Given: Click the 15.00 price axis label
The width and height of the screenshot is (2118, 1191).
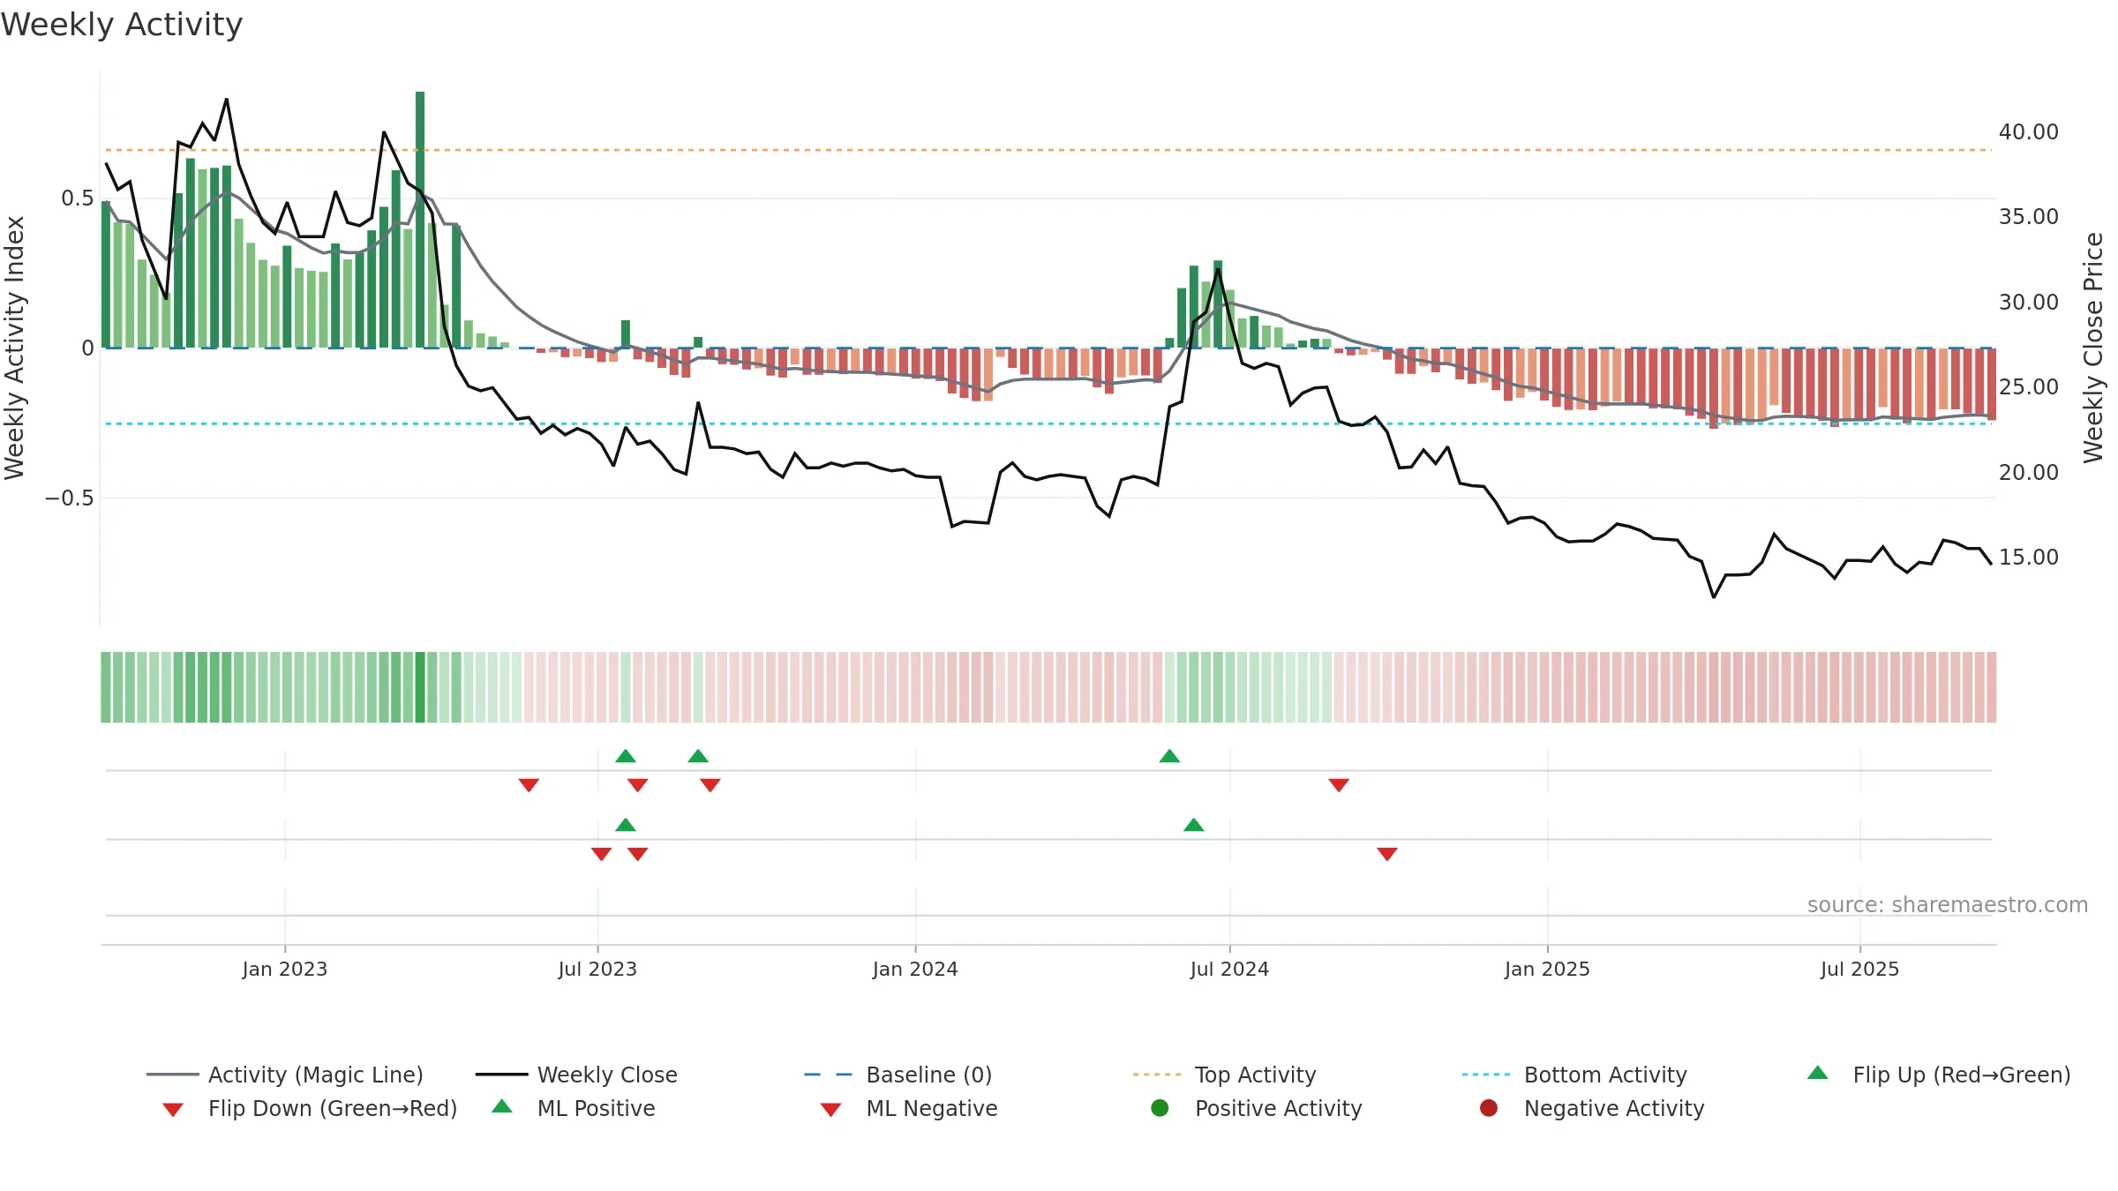Looking at the screenshot, I should (2029, 558).
